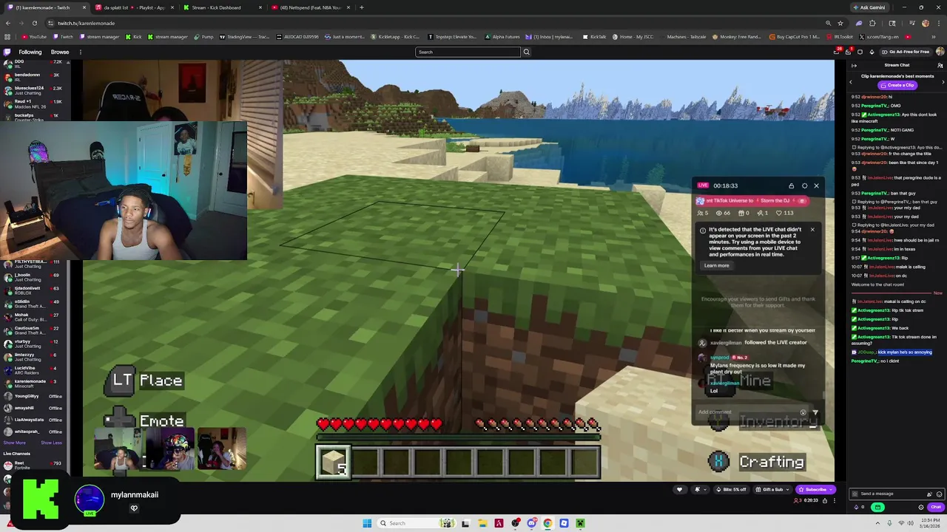Viewport: 947px width, 532px height.
Task: Click Learn more in the TikTok notice
Action: (x=716, y=265)
